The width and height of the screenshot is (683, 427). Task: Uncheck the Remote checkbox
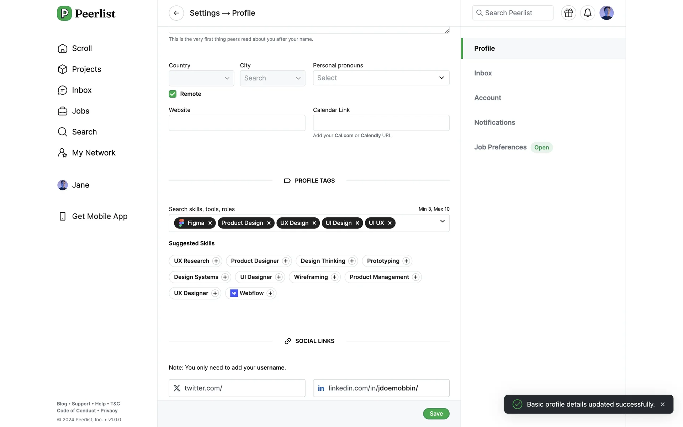pos(173,94)
